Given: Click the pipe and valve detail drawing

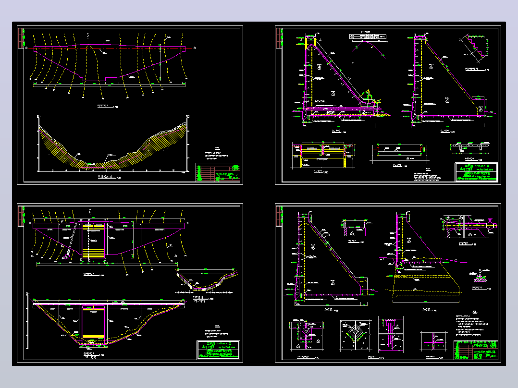Looking at the screenshot, I should [x=469, y=227].
